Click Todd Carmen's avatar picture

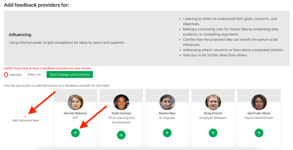pyautogui.click(x=121, y=102)
